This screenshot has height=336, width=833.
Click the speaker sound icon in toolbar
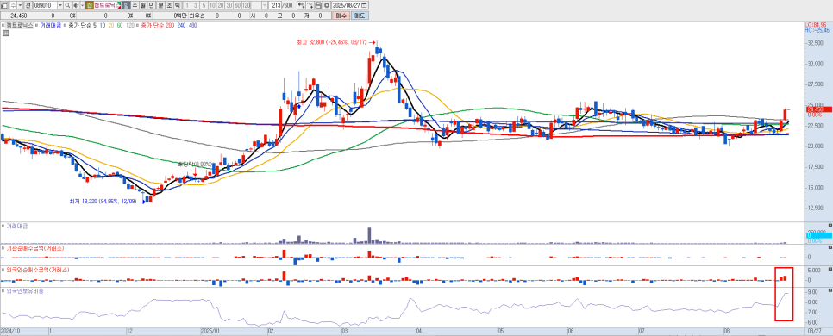coord(76,5)
